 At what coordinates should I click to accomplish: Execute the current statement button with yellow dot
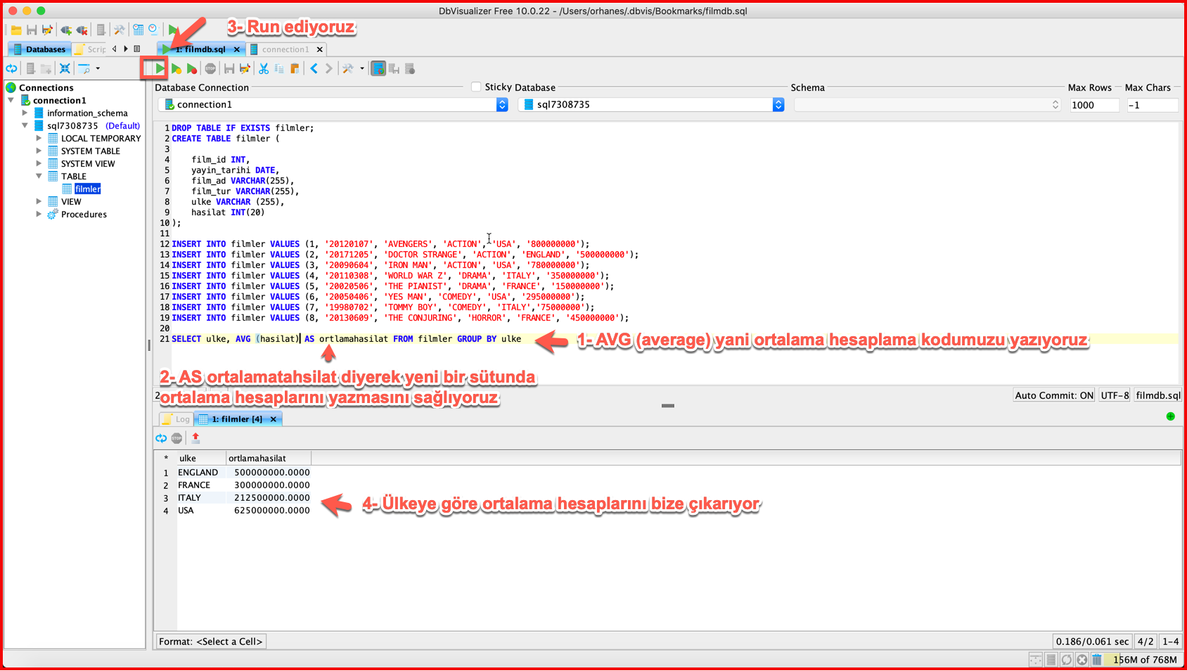[x=177, y=68]
